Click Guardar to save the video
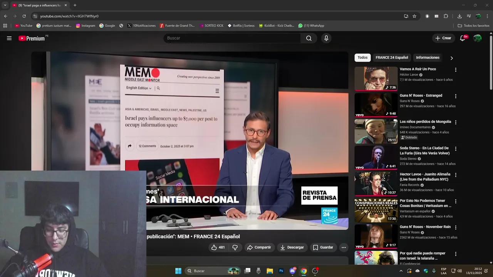This screenshot has height=277, width=493. pos(323,247)
